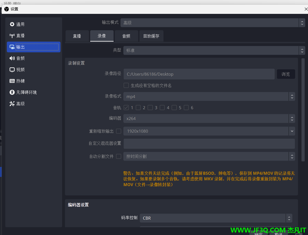This screenshot has width=308, height=235.
Task: Open the recording format (录像格式) mp4 dropdown
Action: [x=209, y=97]
